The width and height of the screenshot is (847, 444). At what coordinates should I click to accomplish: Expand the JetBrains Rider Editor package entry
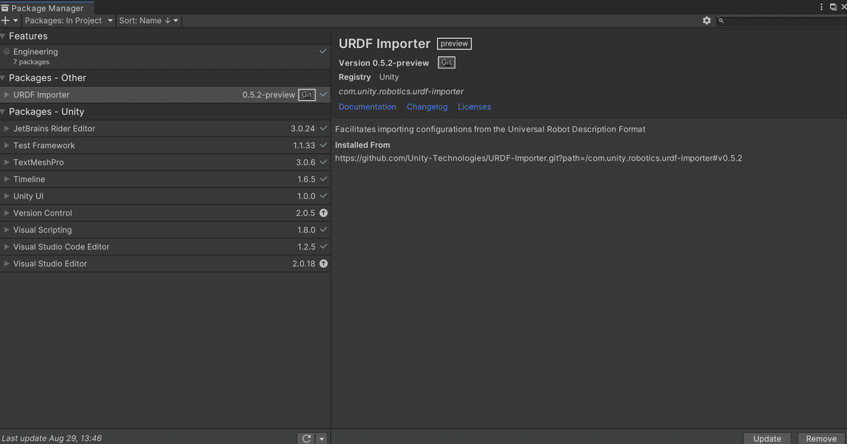[7, 129]
